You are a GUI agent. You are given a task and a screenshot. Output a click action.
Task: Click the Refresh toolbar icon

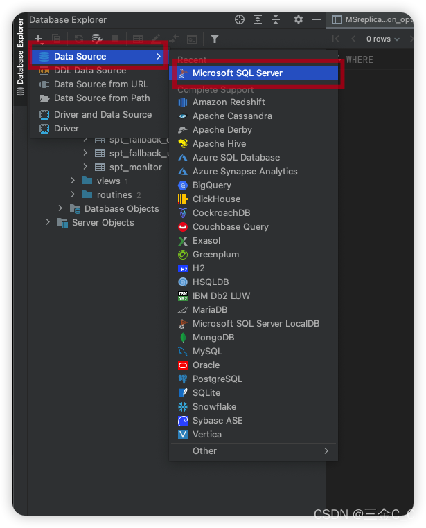(x=79, y=39)
